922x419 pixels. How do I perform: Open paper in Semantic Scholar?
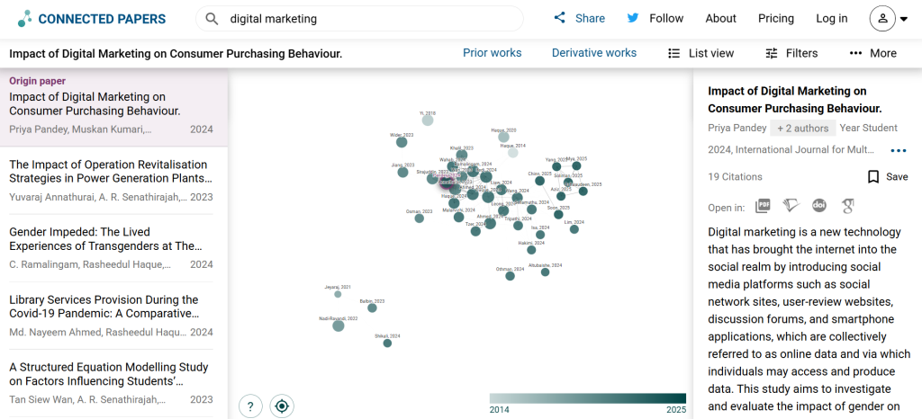click(x=791, y=207)
